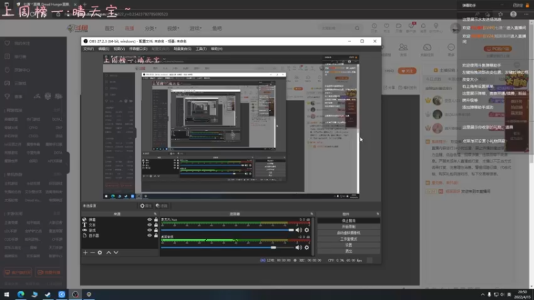Select the 文本 text source row
Image resolution: width=534 pixels, height=300 pixels.
coord(120,225)
